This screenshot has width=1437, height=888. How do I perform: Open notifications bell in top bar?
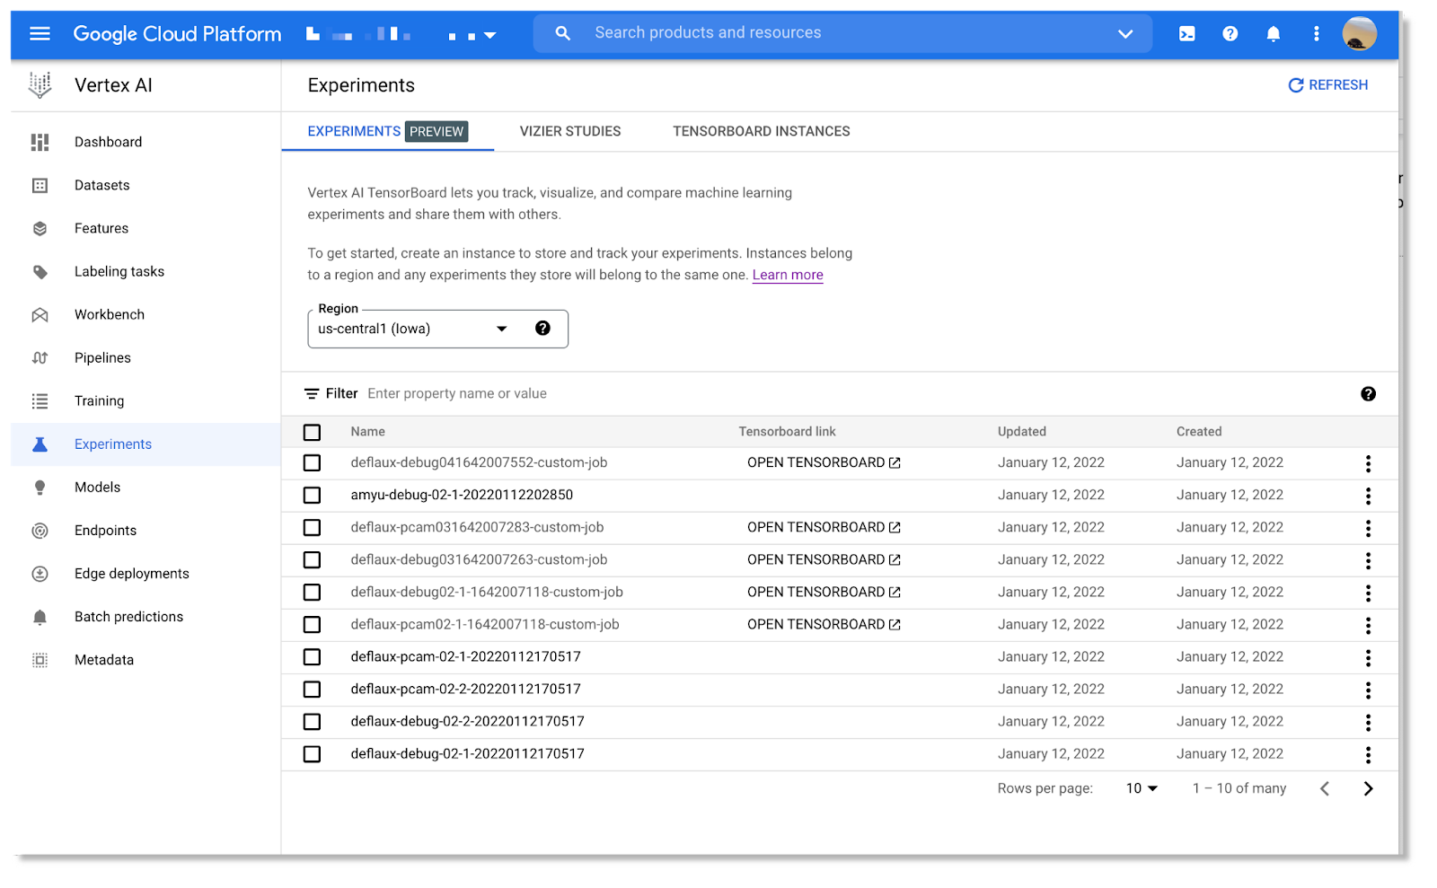1273,34
